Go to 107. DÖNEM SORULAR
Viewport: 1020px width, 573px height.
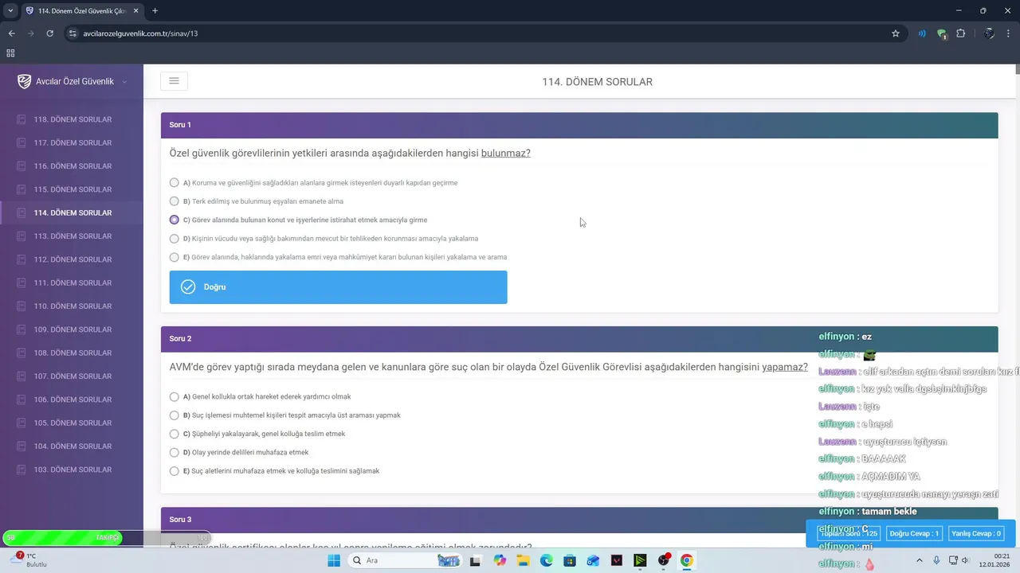(x=73, y=376)
